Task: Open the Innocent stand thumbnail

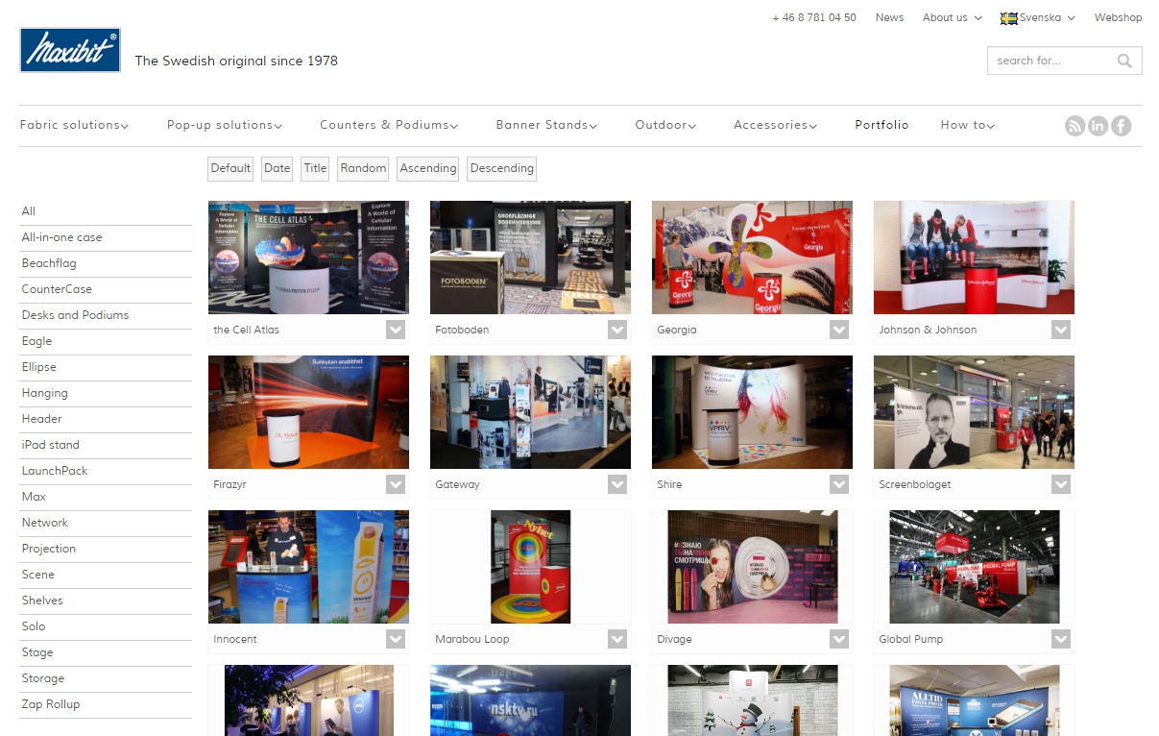Action: (308, 567)
